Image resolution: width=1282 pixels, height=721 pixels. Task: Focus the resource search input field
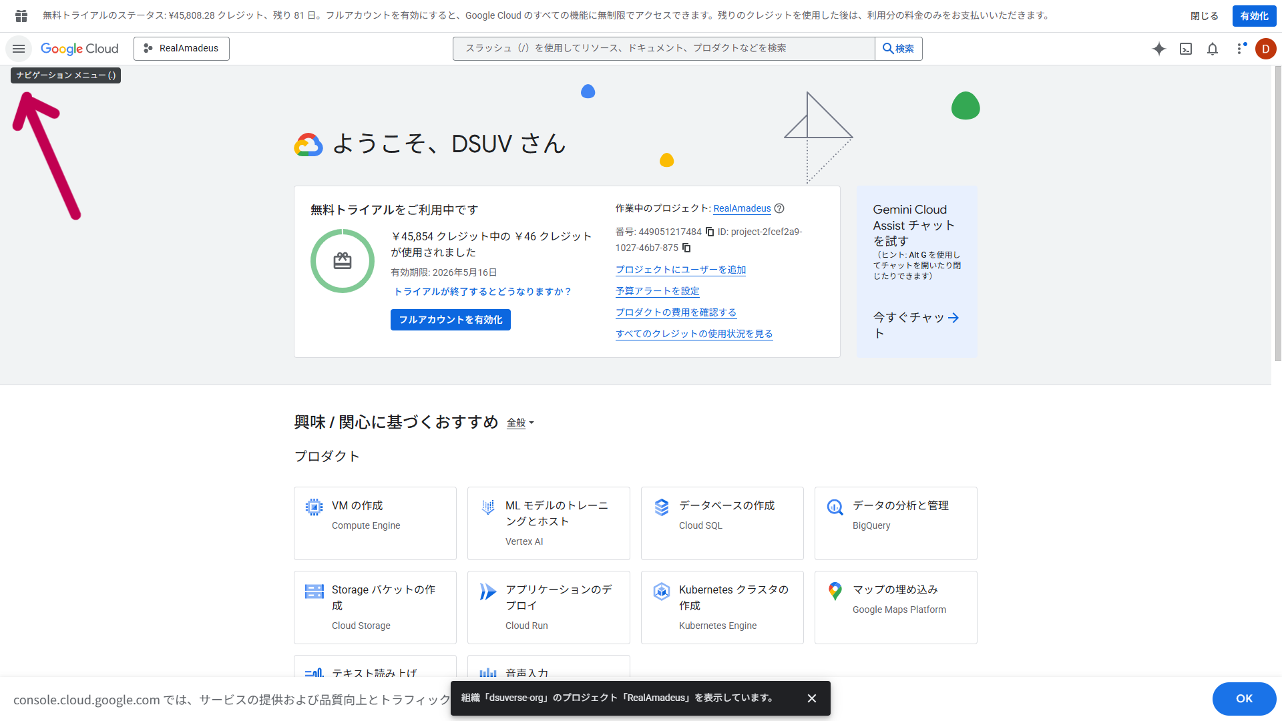(x=663, y=49)
